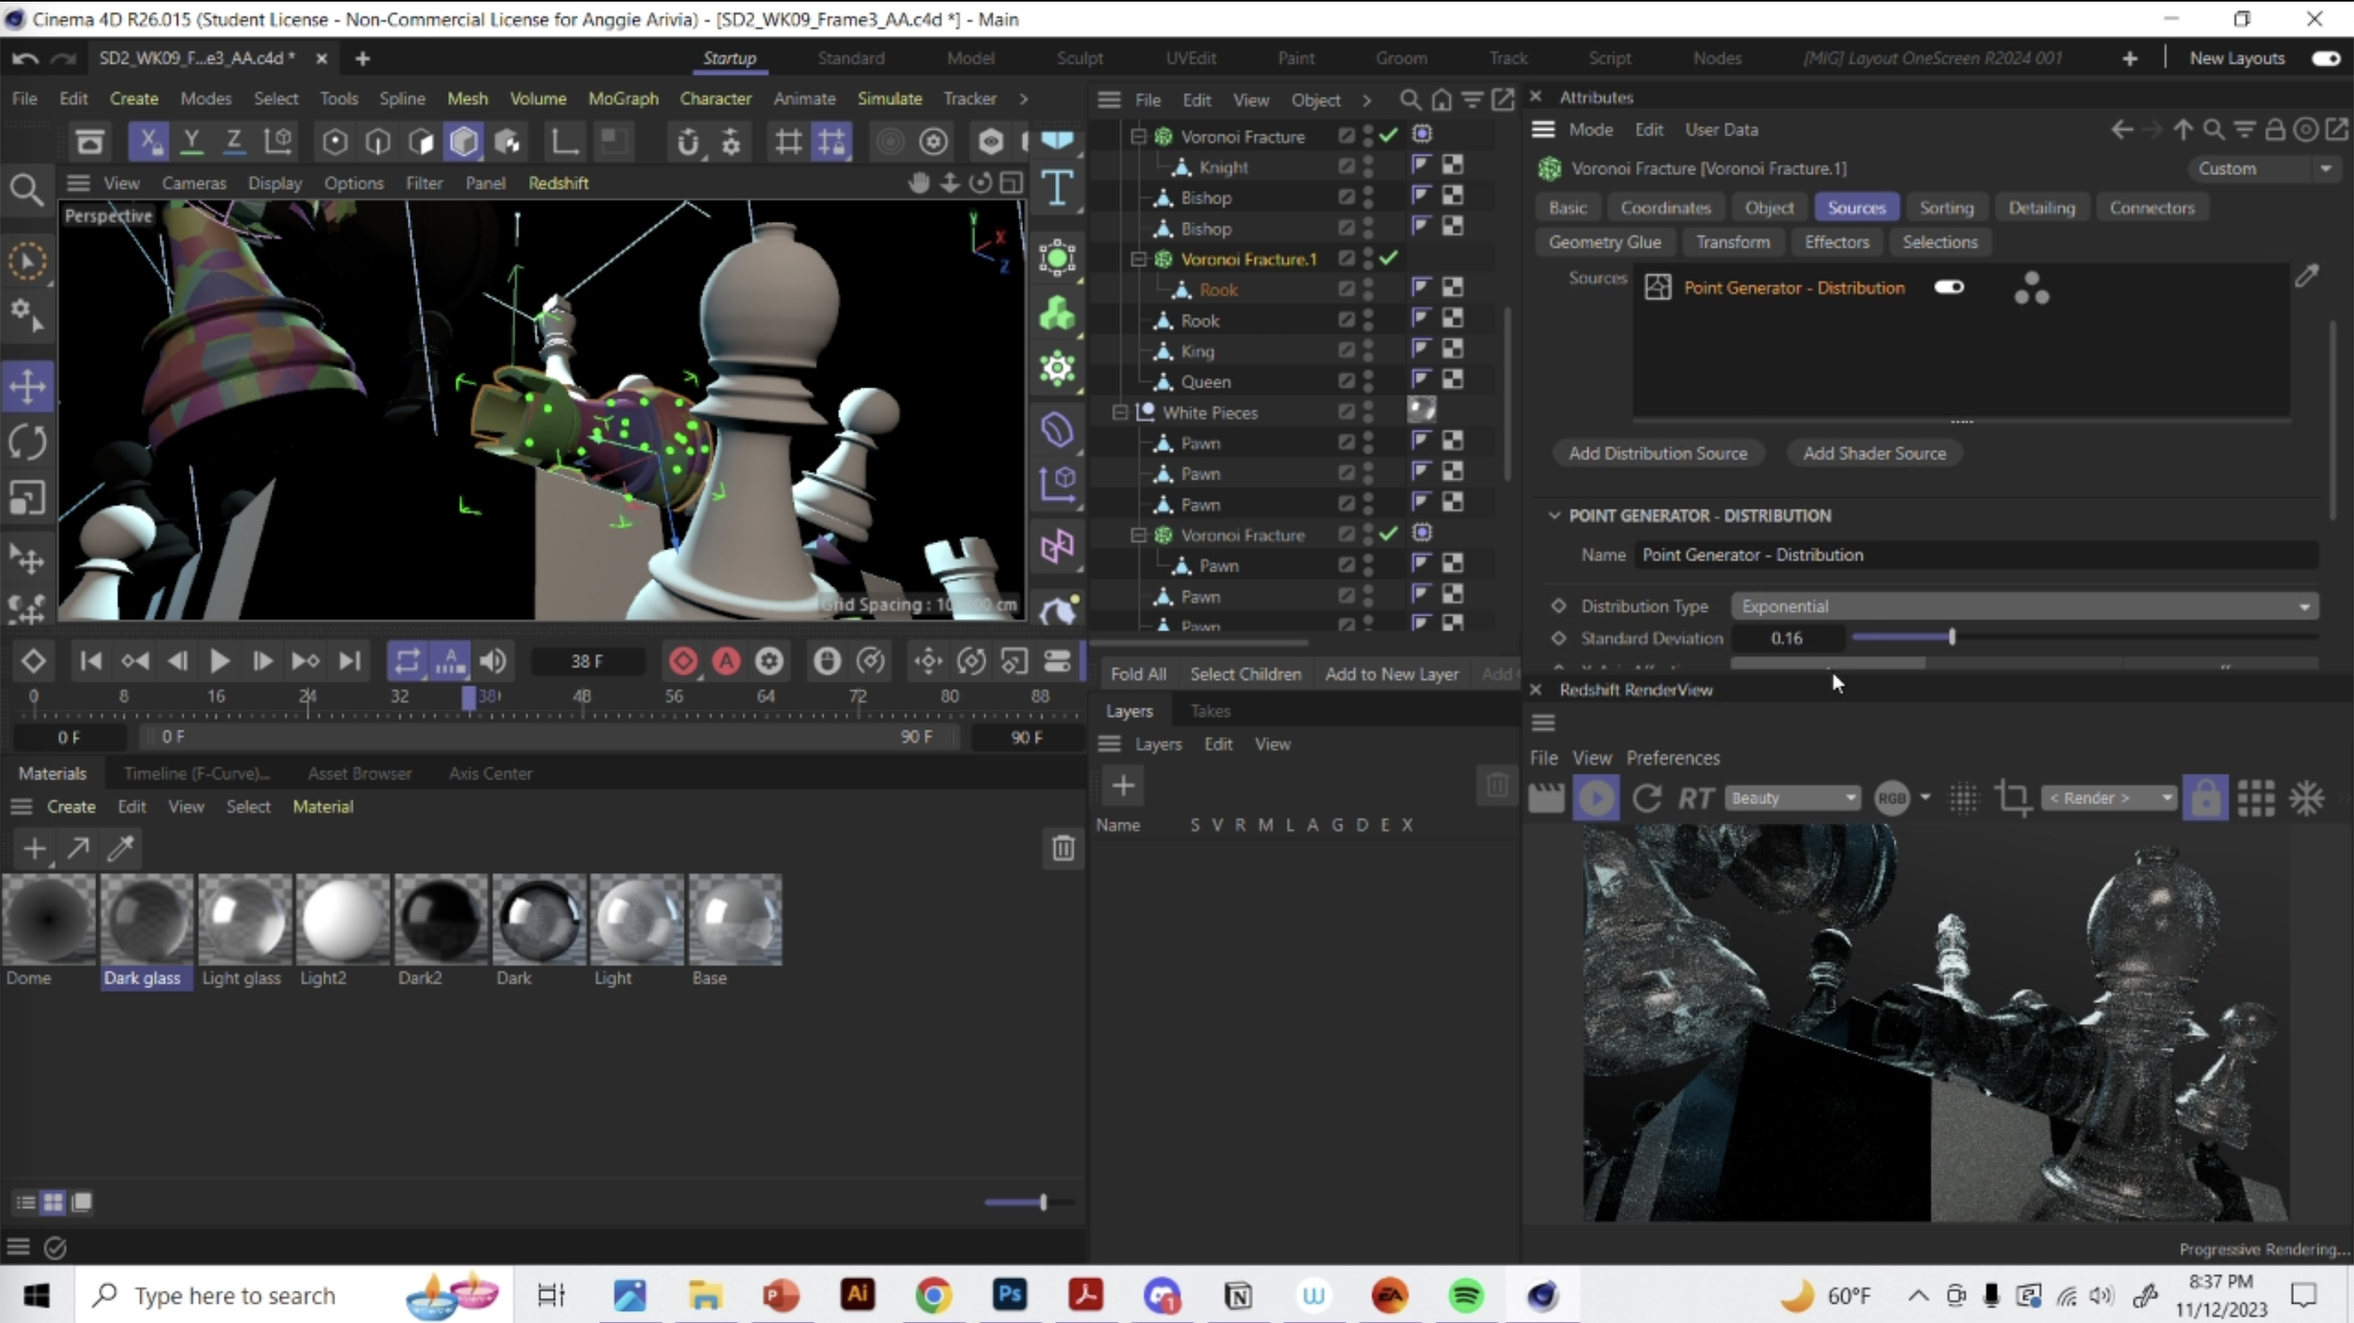Toggle the loop playback button

pyautogui.click(x=407, y=661)
